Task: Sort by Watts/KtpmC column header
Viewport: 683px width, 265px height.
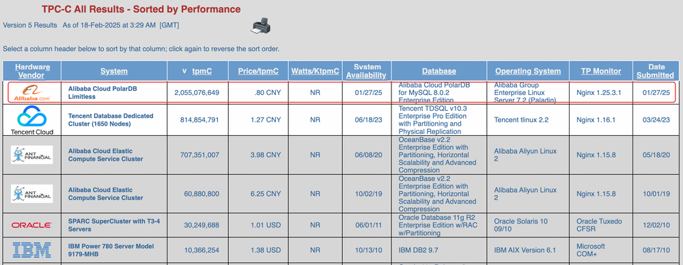Action: [315, 71]
